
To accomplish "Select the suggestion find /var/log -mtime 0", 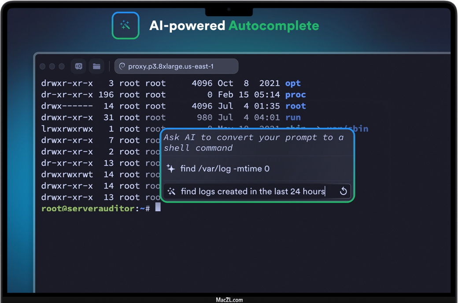I will pyautogui.click(x=225, y=169).
